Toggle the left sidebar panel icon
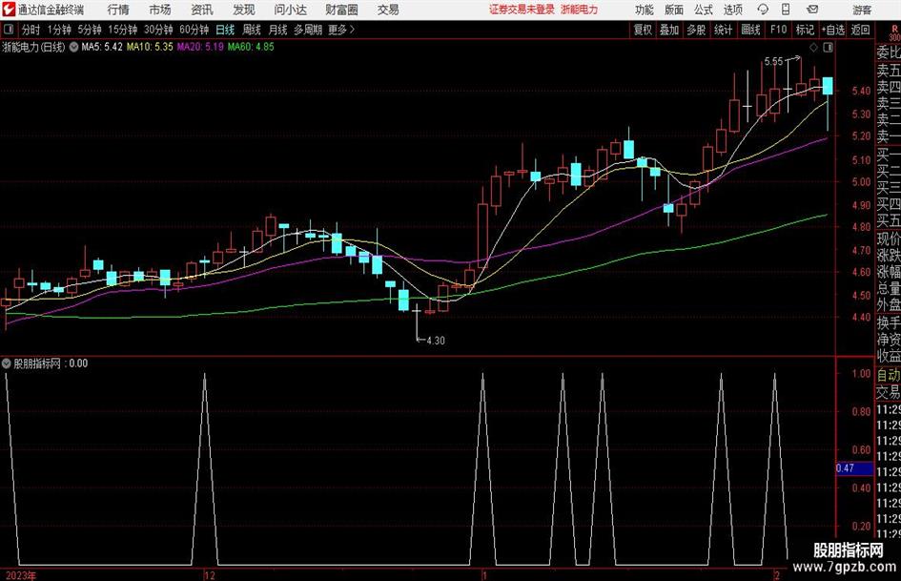 coord(9,30)
